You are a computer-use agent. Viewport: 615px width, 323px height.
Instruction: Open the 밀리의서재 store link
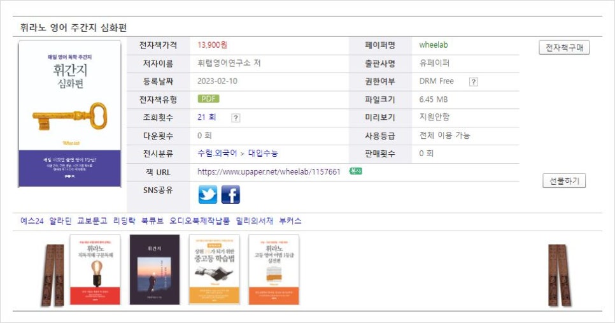(x=254, y=221)
